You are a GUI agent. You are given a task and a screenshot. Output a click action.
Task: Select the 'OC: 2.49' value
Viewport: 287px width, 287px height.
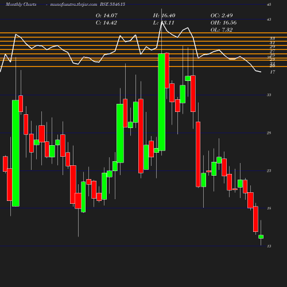pyautogui.click(x=222, y=15)
